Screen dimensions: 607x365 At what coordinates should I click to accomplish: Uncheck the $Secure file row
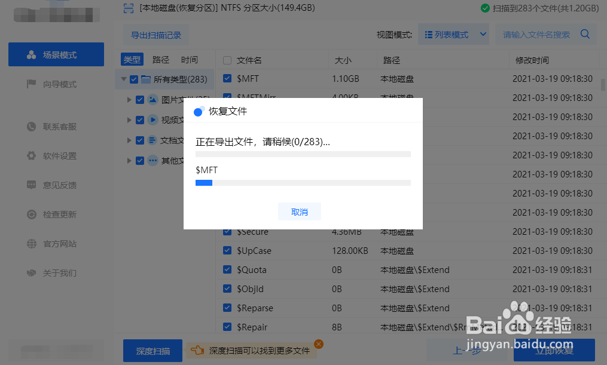(227, 231)
